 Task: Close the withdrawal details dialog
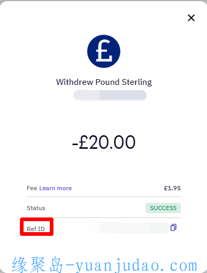[x=191, y=18]
